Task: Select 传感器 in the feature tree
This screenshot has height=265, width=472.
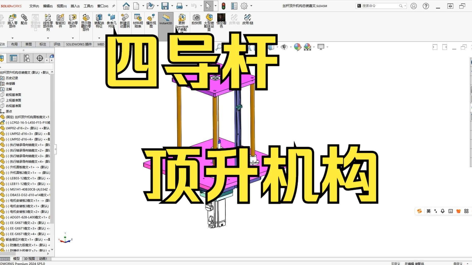Action: [x=10, y=84]
